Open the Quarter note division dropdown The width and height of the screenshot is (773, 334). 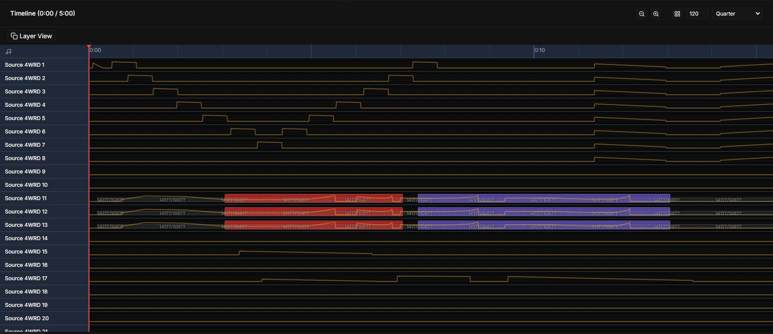(x=737, y=14)
